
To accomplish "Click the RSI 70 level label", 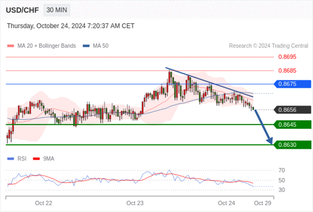I will point(282,170).
